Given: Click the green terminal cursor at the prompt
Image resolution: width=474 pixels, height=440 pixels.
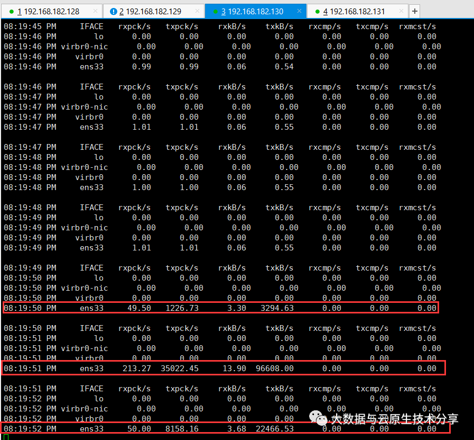Looking at the screenshot, I should tap(6, 437).
